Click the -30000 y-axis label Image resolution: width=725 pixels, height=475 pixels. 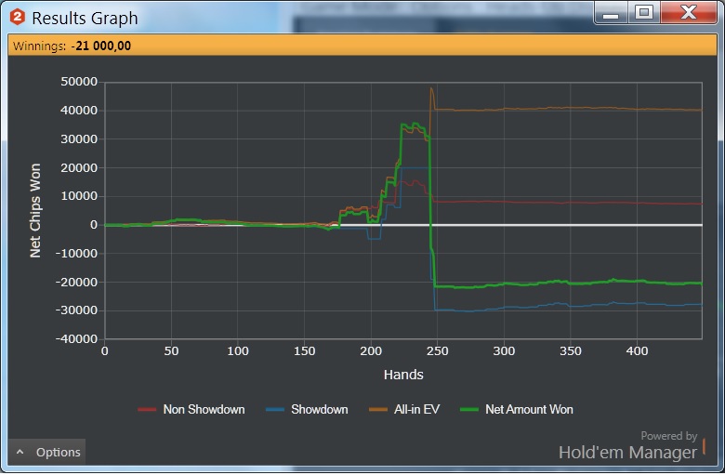point(77,310)
